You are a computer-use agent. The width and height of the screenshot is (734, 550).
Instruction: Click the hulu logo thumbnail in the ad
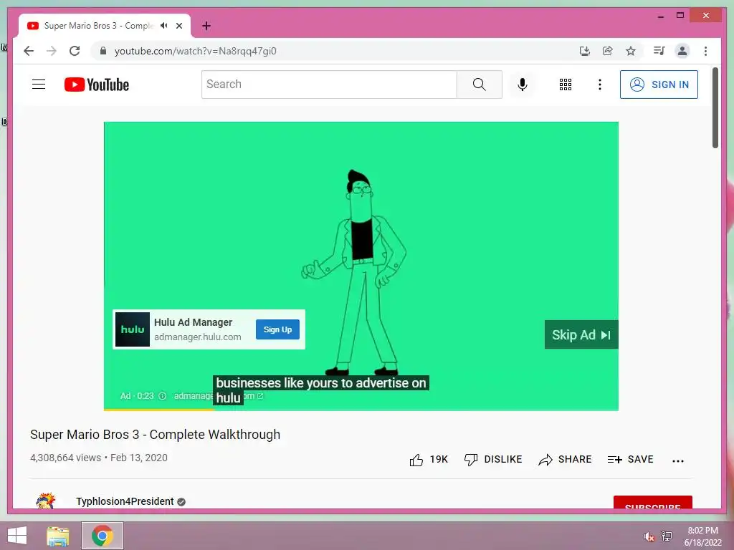click(x=133, y=329)
